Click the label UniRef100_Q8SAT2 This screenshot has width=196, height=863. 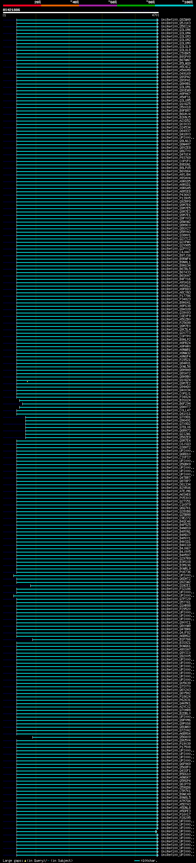coord(176,373)
